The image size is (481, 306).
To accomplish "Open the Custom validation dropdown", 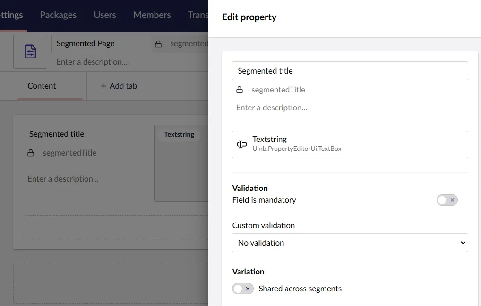I will [x=350, y=243].
